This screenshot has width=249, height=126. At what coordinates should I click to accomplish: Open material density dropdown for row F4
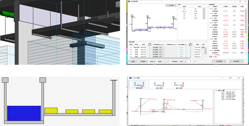159,54
